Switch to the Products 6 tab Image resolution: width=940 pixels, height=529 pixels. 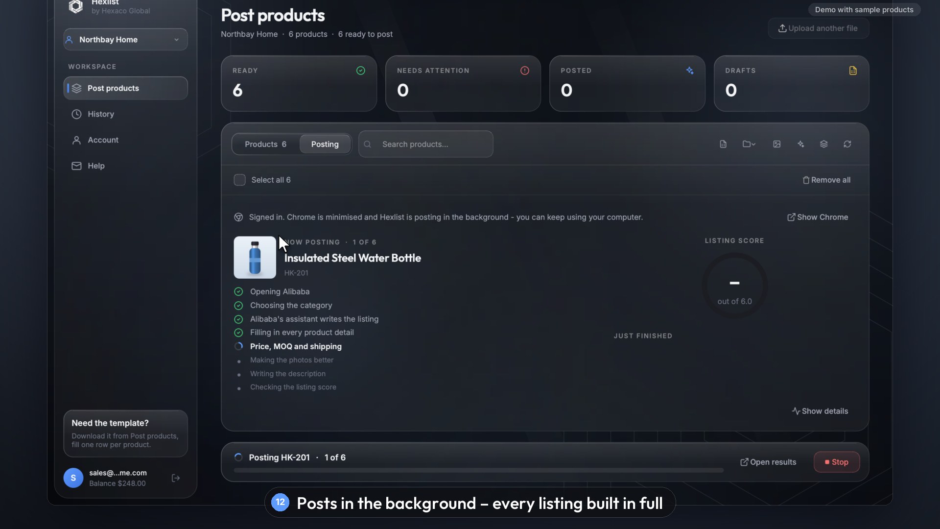pos(265,144)
